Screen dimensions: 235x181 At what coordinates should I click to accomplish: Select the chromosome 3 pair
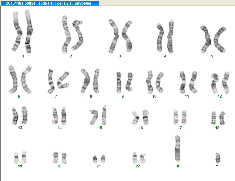tap(120, 36)
